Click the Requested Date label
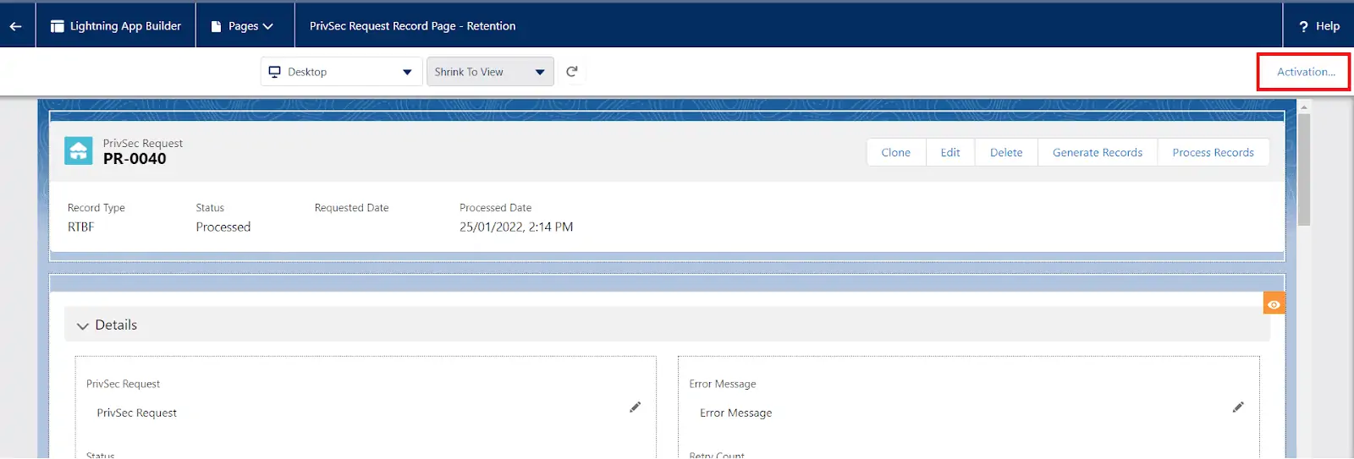 pos(352,208)
